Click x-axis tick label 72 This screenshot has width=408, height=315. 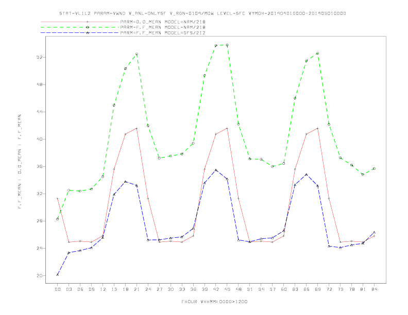[329, 289]
